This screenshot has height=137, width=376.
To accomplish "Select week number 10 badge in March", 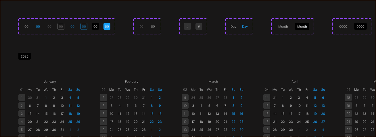I will click(x=185, y=106).
